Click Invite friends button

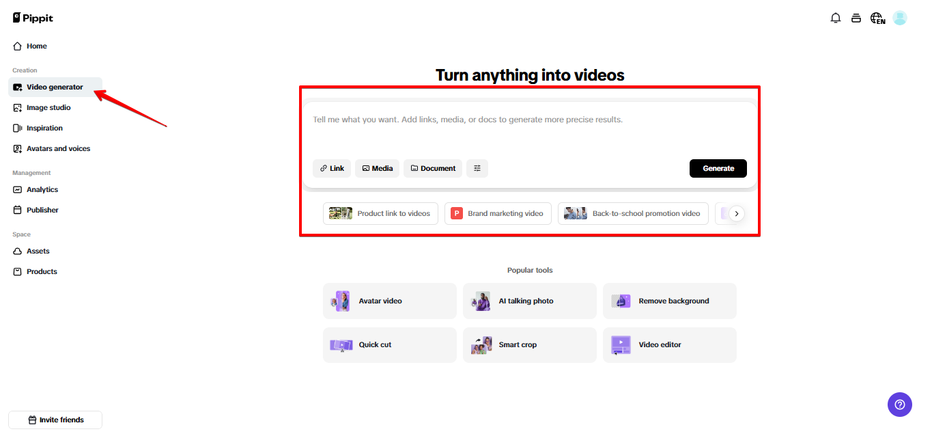click(x=55, y=420)
